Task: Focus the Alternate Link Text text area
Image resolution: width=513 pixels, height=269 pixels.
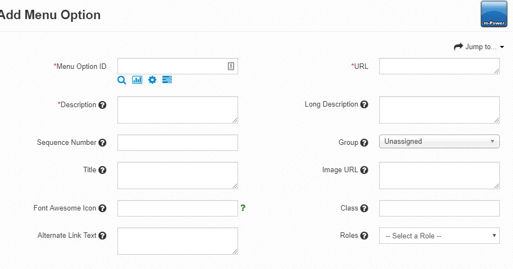Action: point(178,241)
